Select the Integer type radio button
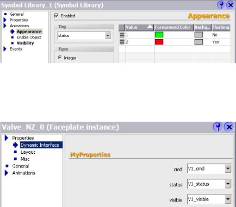 (60, 58)
